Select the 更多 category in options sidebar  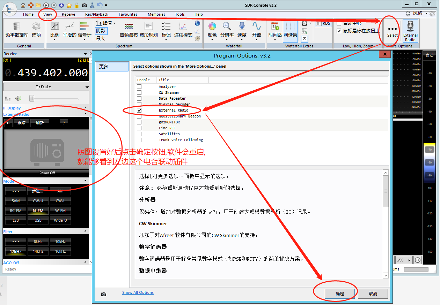[112, 67]
